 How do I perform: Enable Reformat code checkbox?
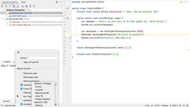click(x=21, y=73)
